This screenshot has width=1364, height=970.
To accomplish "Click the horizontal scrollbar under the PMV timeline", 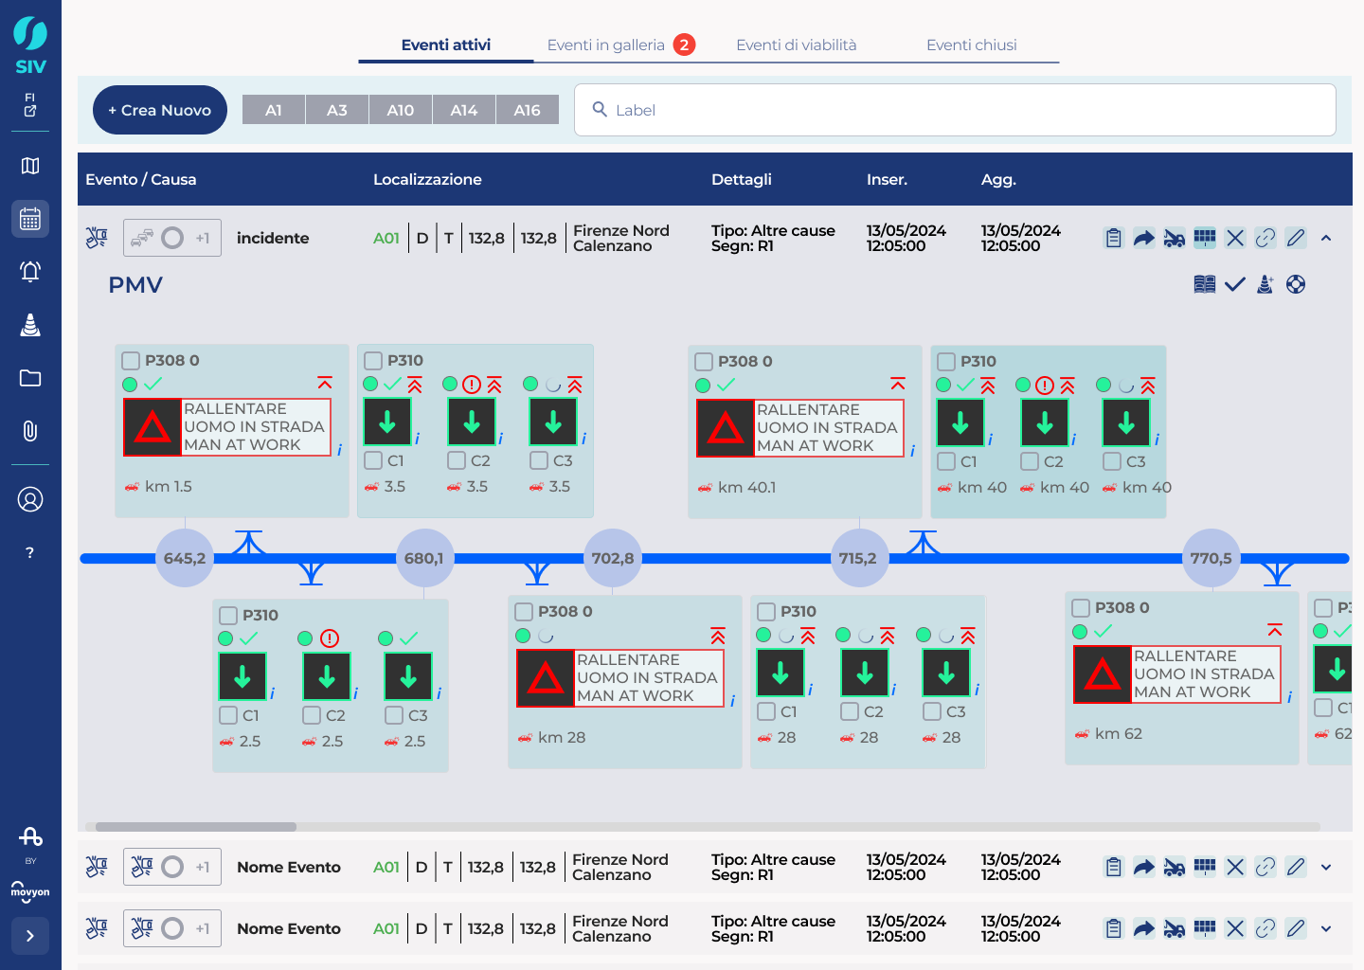I will [196, 827].
